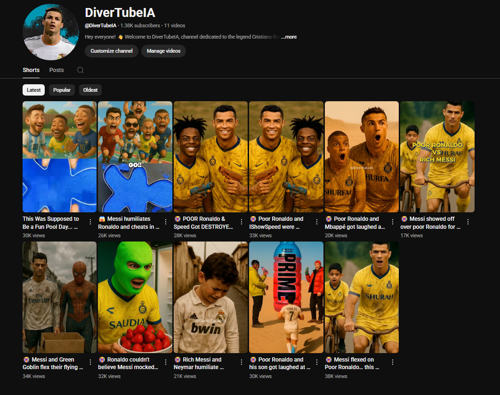Image resolution: width=500 pixels, height=395 pixels.
Task: Select the Popular filter chip
Action: click(x=62, y=90)
